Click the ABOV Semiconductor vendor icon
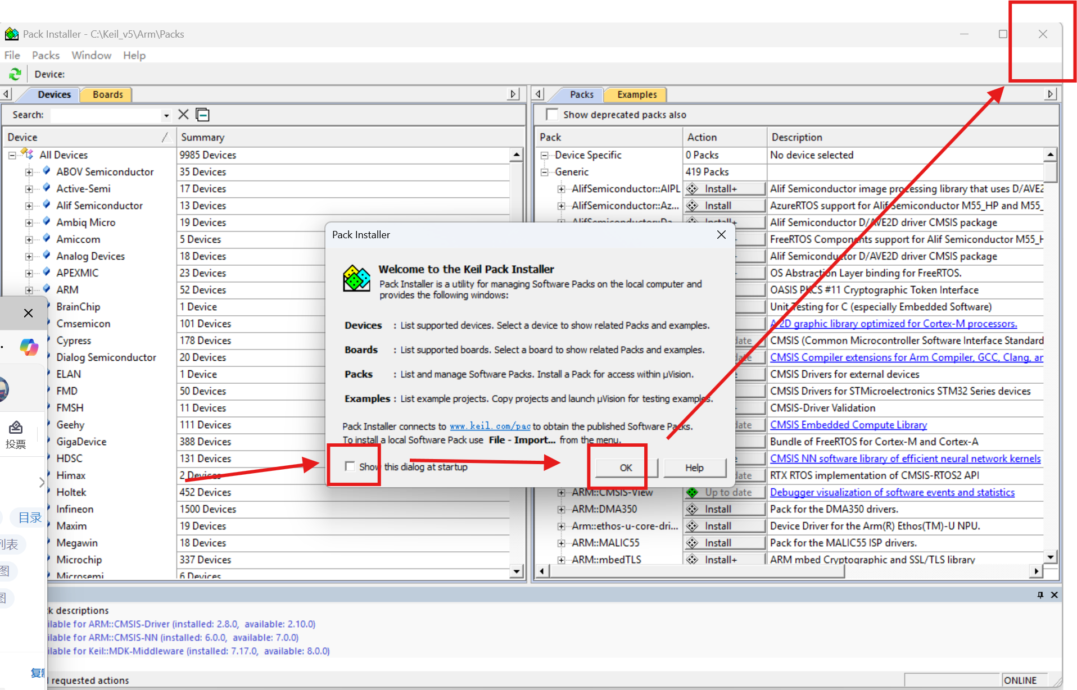 (47, 171)
